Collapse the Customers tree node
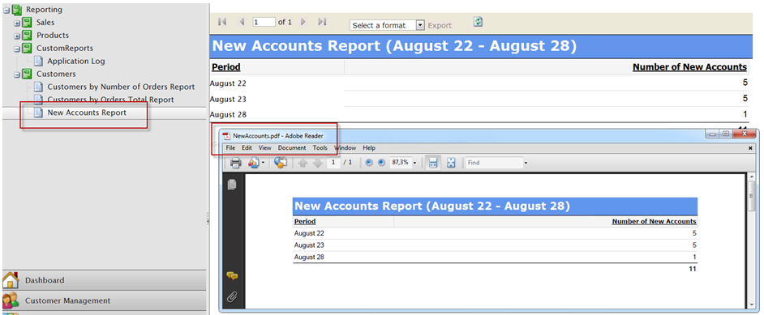This screenshot has height=315, width=764. click(x=16, y=74)
